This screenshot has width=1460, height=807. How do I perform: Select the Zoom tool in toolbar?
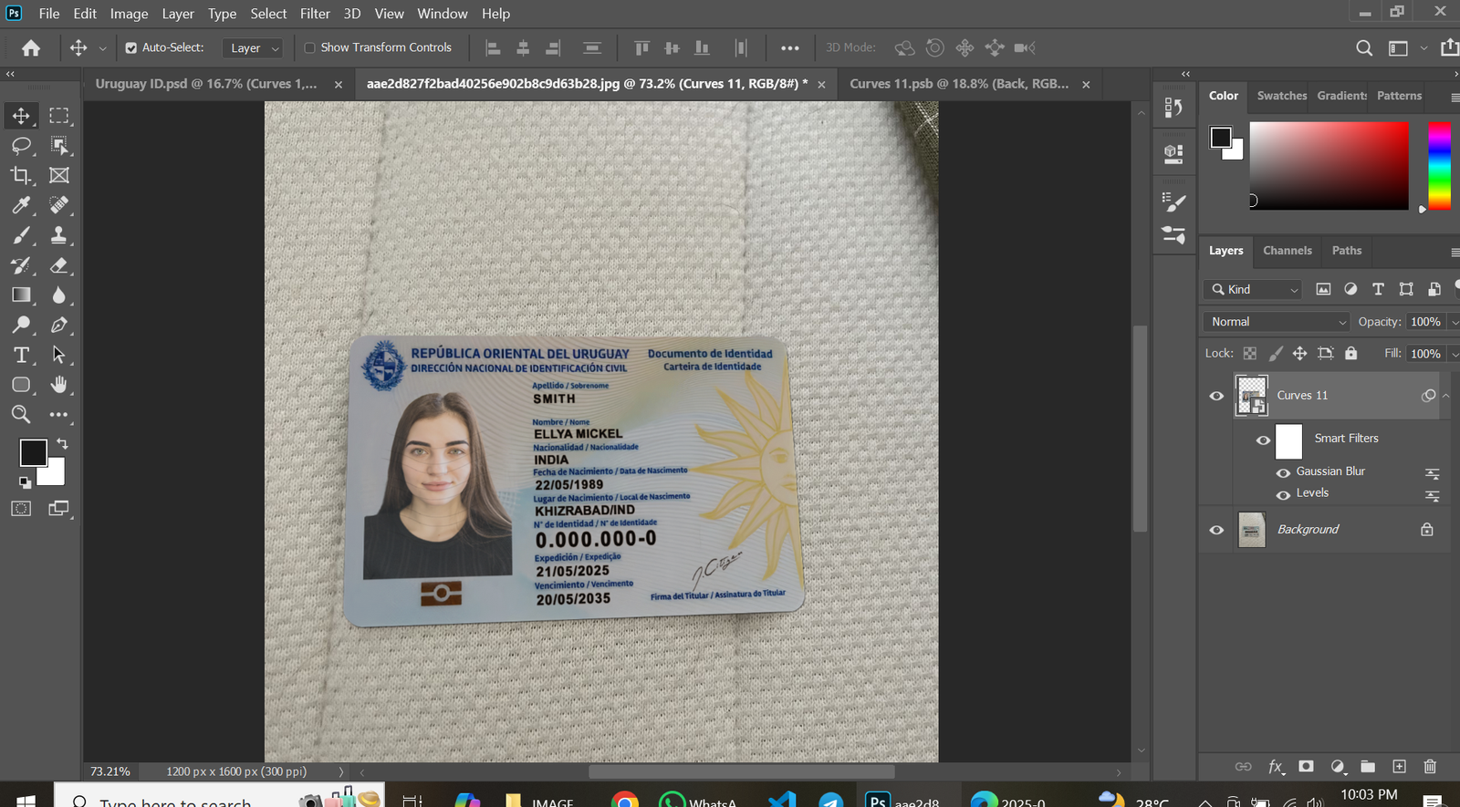21,415
